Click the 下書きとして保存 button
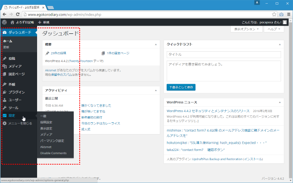The height and width of the screenshot is (183, 293). 181,87
